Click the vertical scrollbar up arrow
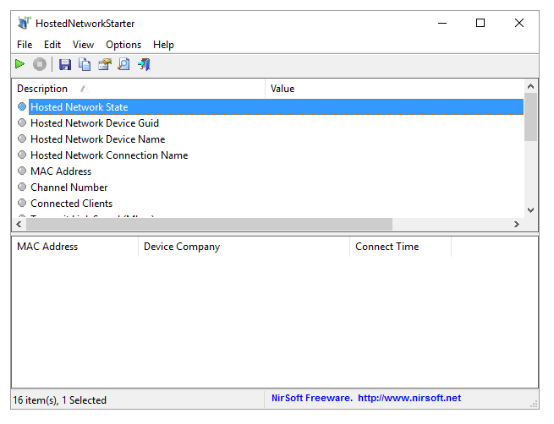554x424 pixels. coord(530,86)
